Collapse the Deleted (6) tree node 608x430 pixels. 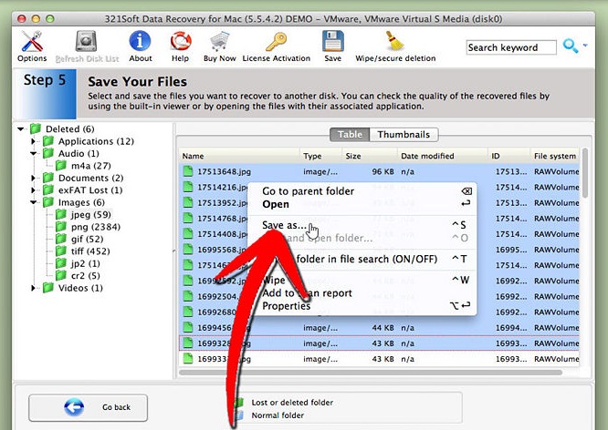click(21, 128)
